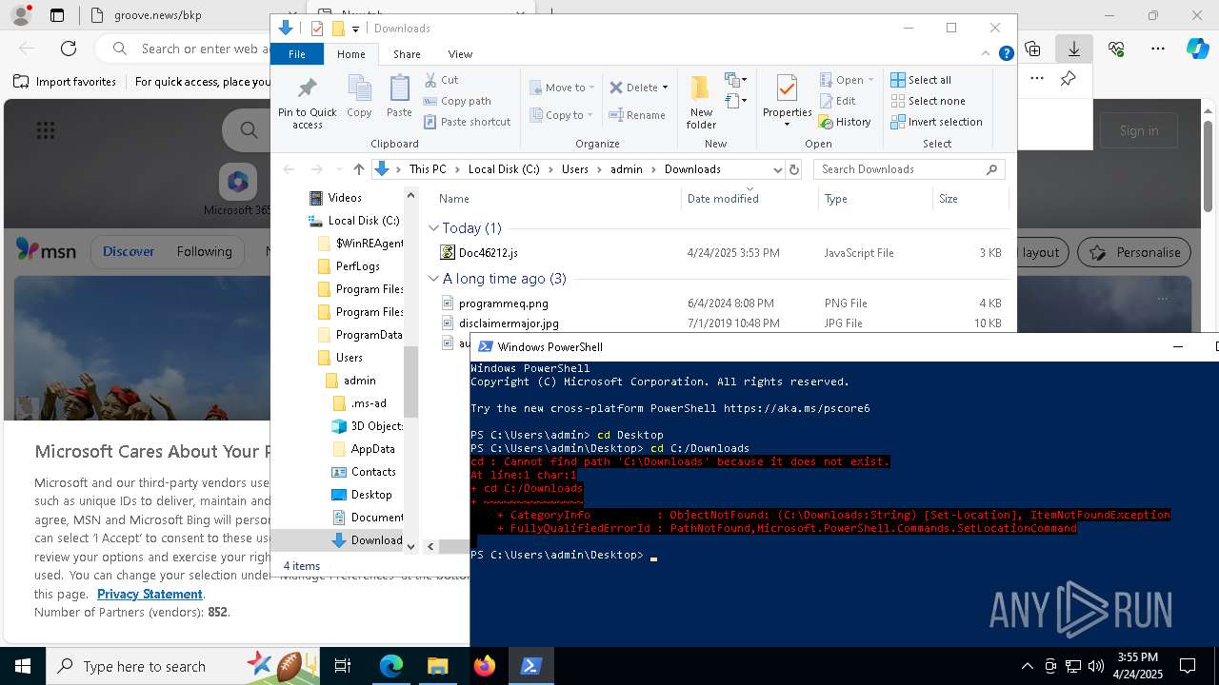Click the navigation pane scroll down arrow
1219x685 pixels.
[410, 546]
